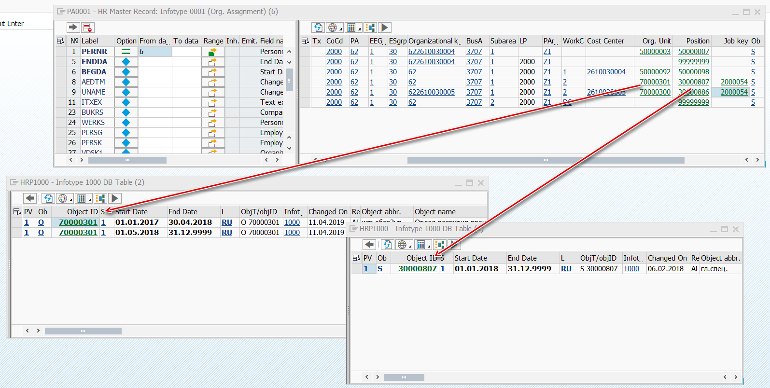The width and height of the screenshot is (770, 388).
Task: Click the hierarchy view icon in PA0001 results toolbar
Action: (x=370, y=28)
